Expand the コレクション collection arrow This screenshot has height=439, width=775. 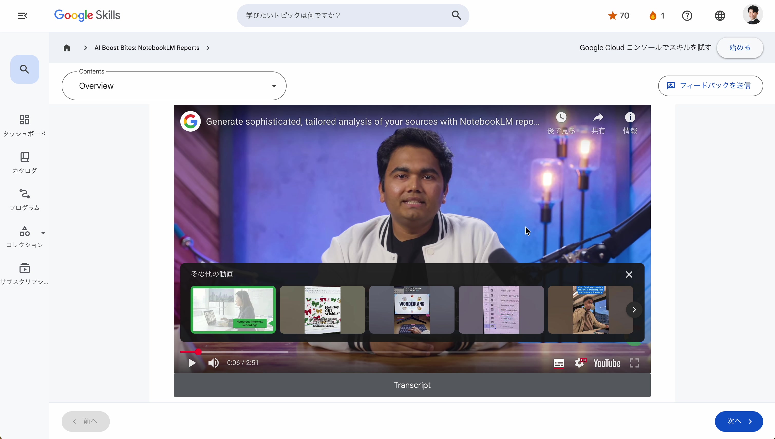point(43,233)
